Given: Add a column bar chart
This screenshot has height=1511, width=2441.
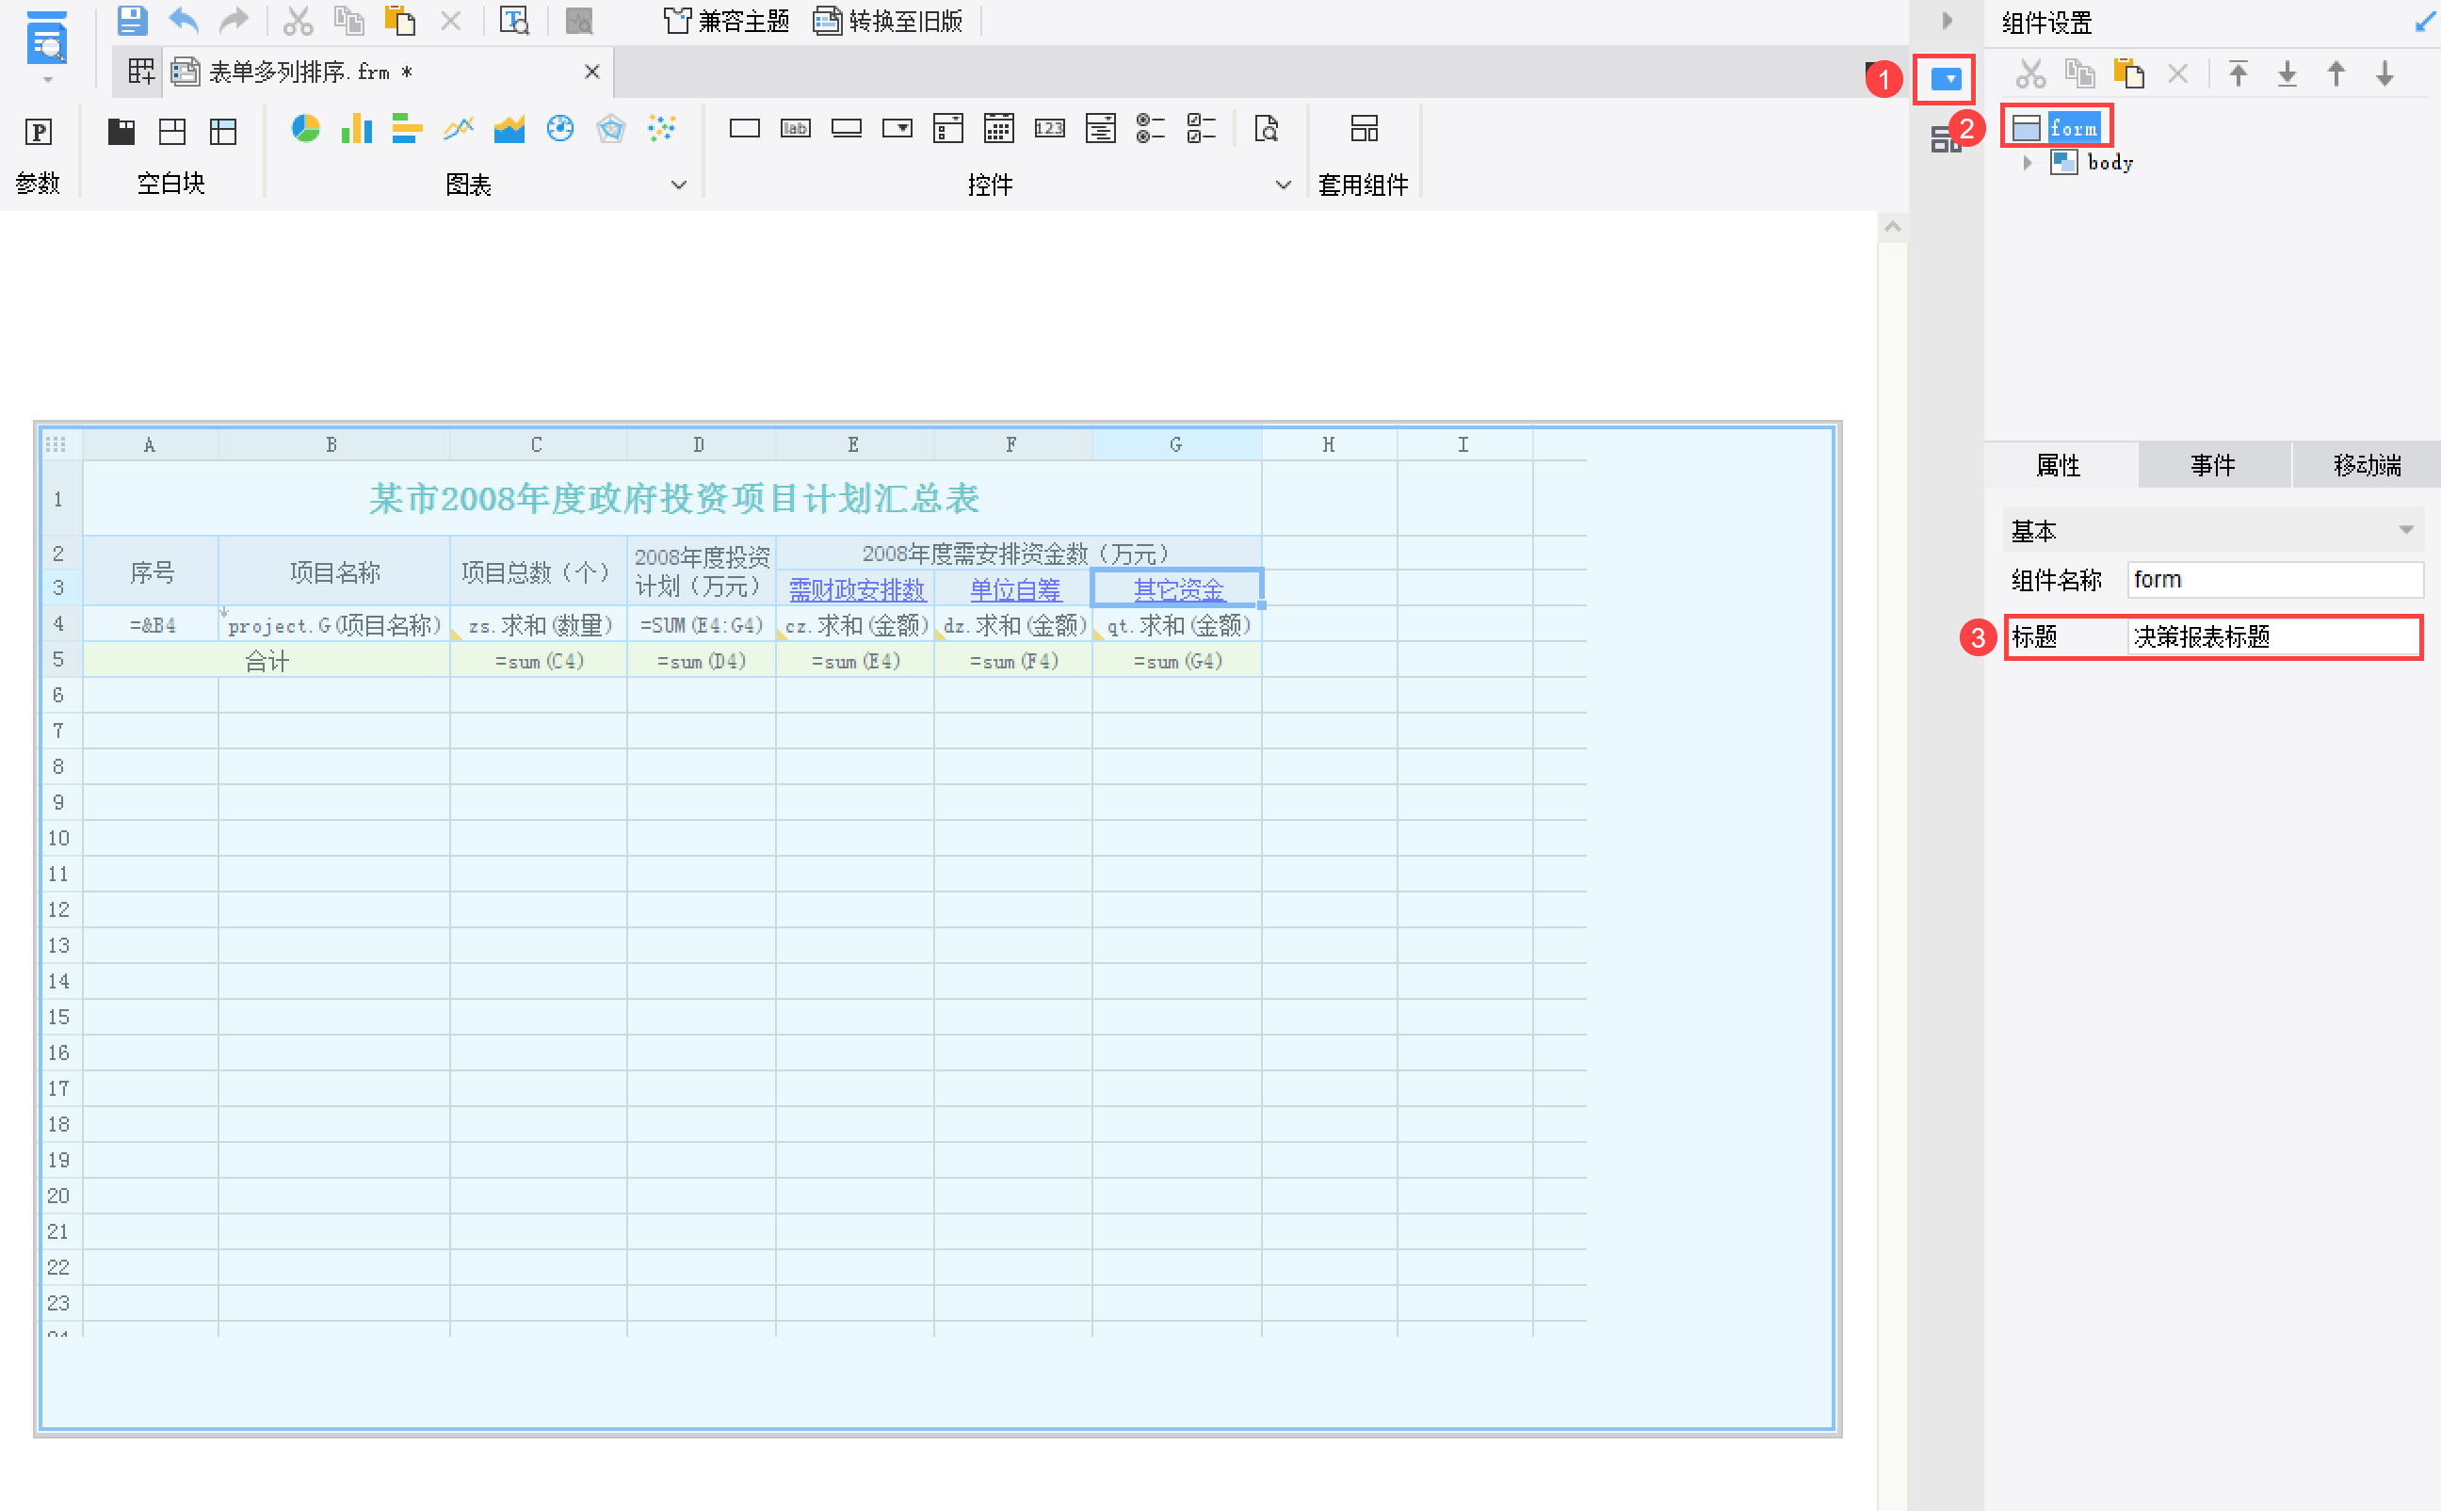Looking at the screenshot, I should click(356, 129).
